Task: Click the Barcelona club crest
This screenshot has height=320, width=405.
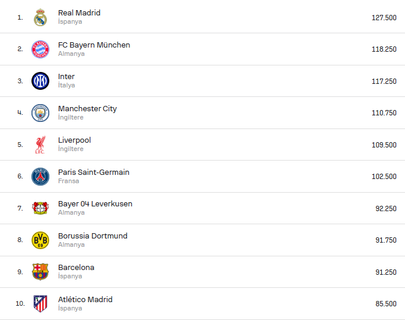Action: (40, 272)
